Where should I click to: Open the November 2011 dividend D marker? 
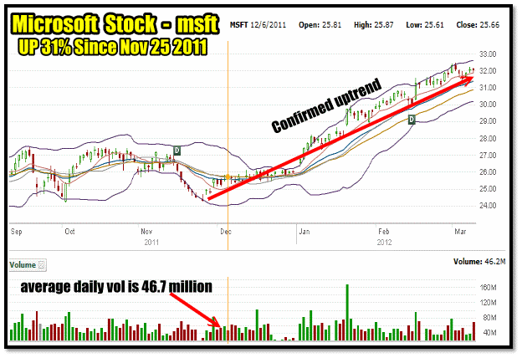tap(177, 151)
